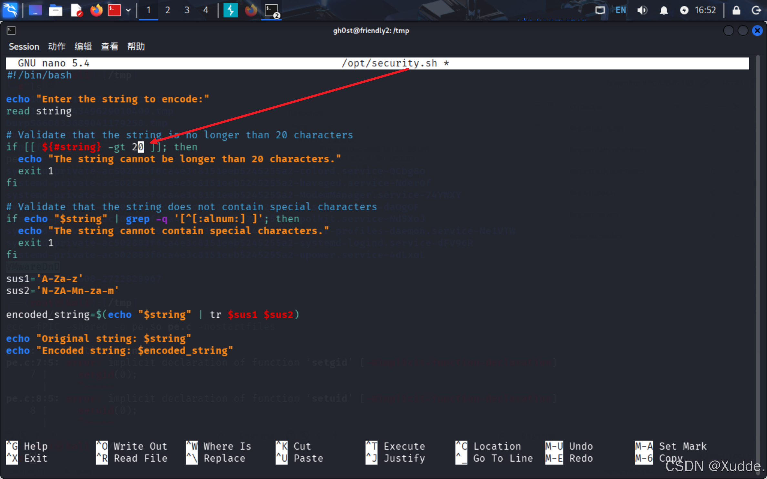Click the terminal window taskbar button
The image size is (767, 479).
tap(271, 10)
